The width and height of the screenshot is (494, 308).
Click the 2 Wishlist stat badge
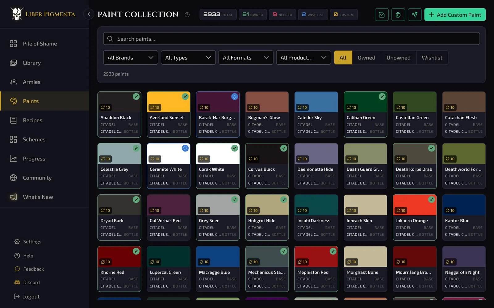[x=313, y=14]
